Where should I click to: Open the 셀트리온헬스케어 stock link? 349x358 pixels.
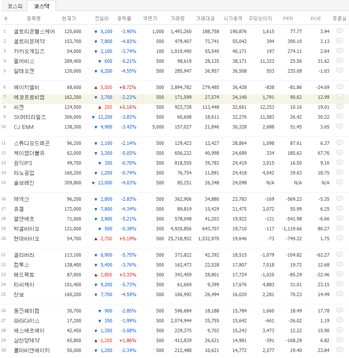click(x=34, y=31)
